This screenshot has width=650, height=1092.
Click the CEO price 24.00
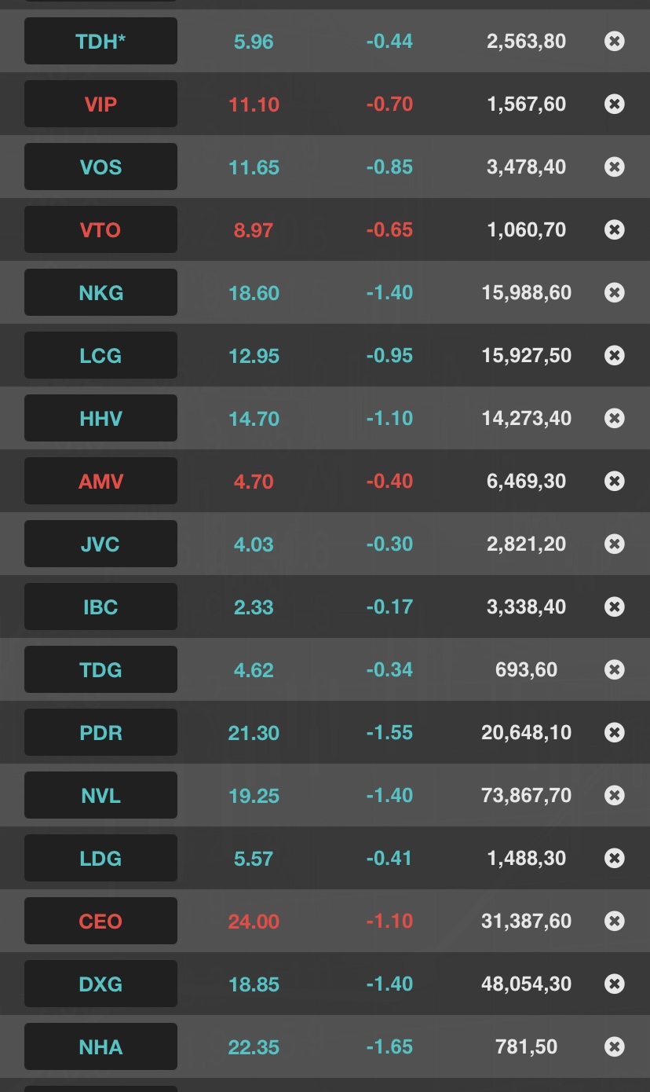(254, 921)
